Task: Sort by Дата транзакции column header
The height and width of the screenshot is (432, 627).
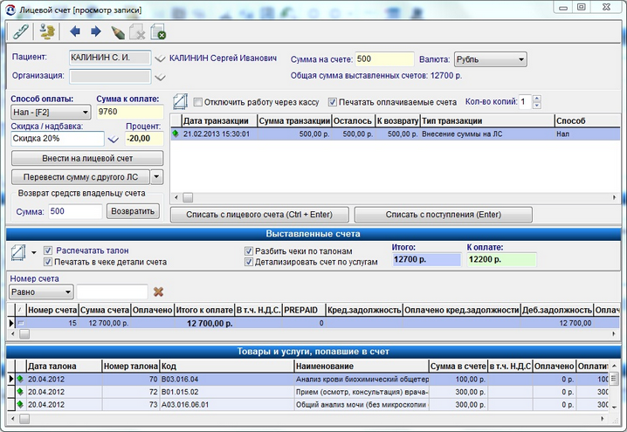Action: pos(219,120)
